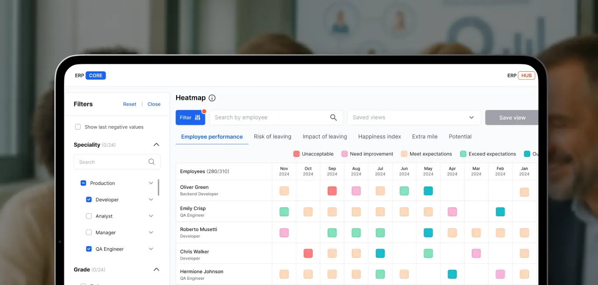This screenshot has height=285, width=598.
Task: Click the Search by employee input field
Action: coord(269,117)
